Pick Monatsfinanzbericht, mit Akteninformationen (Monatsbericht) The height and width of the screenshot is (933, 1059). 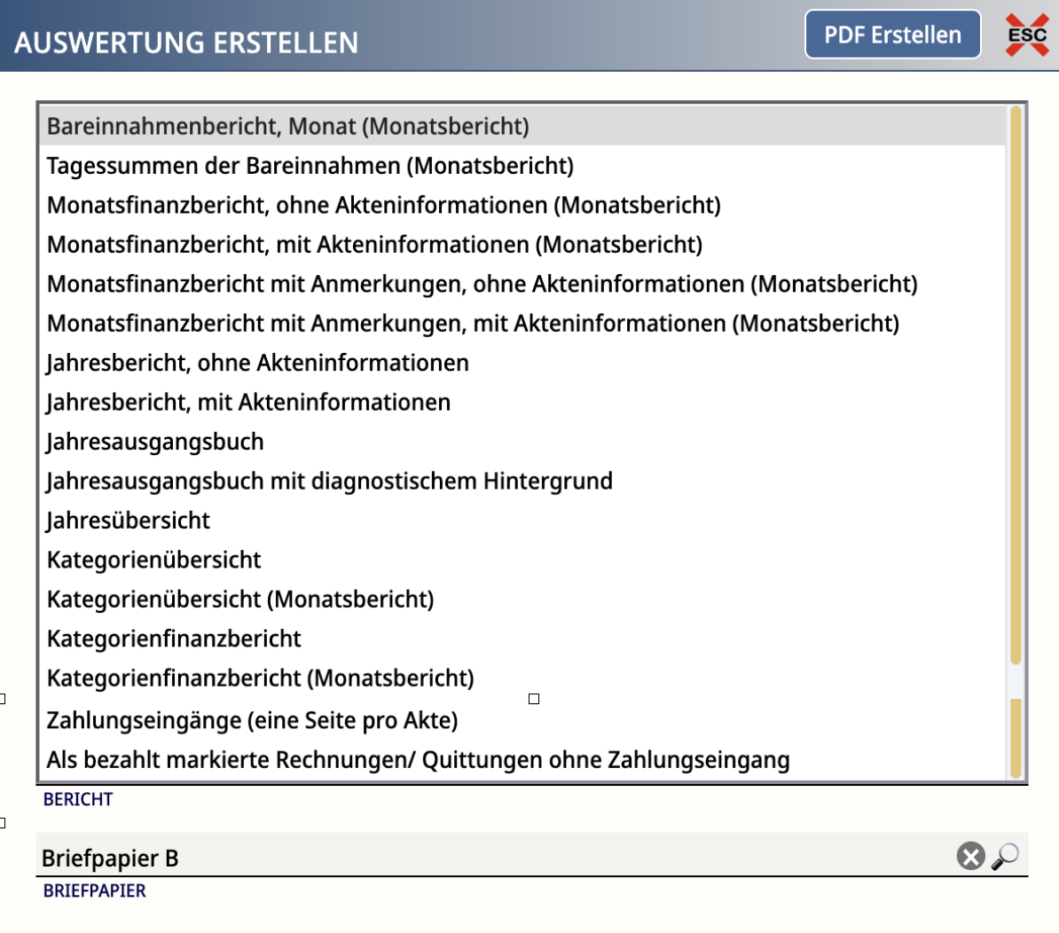coord(374,245)
